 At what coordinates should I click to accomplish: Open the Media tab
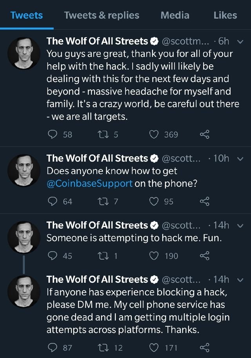[175, 15]
